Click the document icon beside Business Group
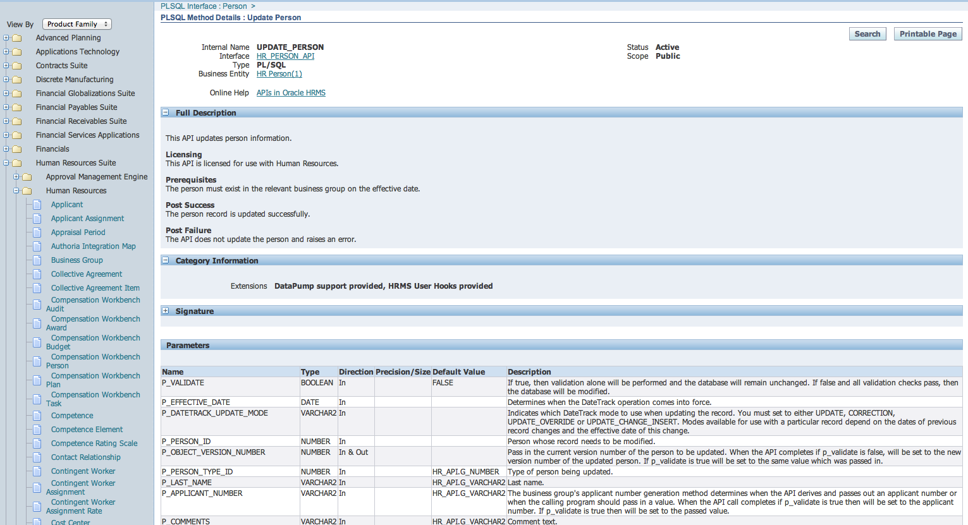The width and height of the screenshot is (968, 525). [x=36, y=260]
